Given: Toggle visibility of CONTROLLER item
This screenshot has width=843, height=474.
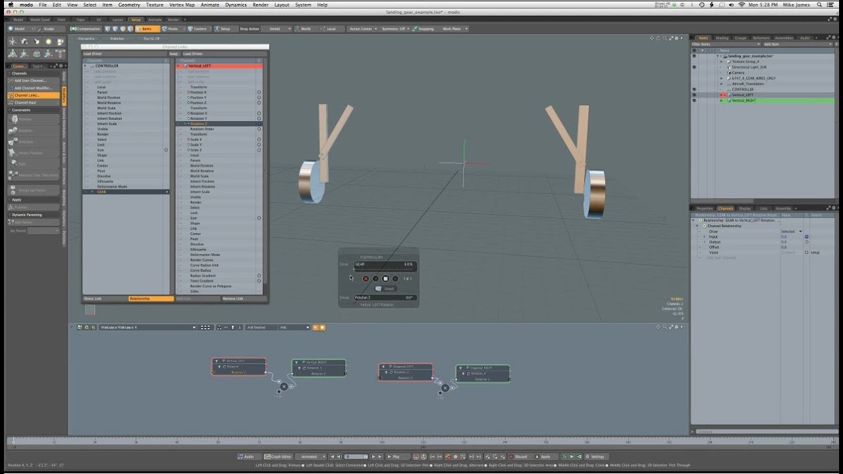Looking at the screenshot, I should tap(694, 90).
